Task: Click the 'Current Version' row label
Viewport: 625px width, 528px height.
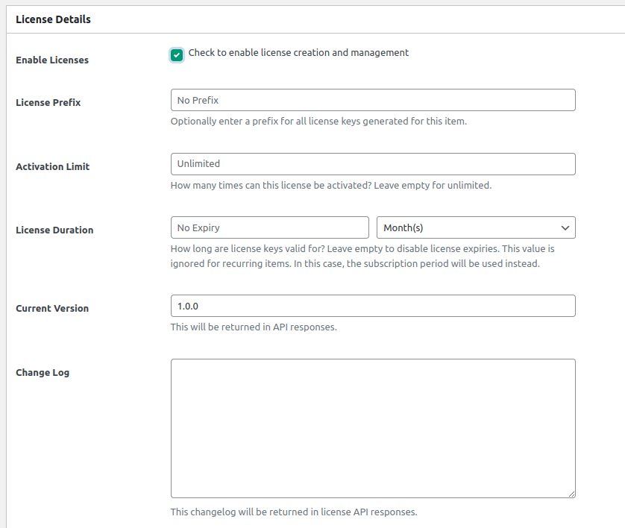Action: coord(52,308)
